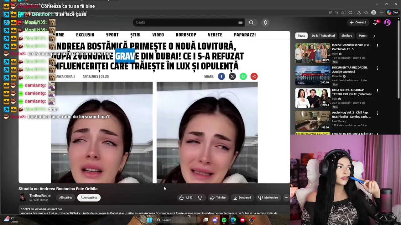
Task: Click the Abonează-te subscribe button
Action: click(x=89, y=197)
